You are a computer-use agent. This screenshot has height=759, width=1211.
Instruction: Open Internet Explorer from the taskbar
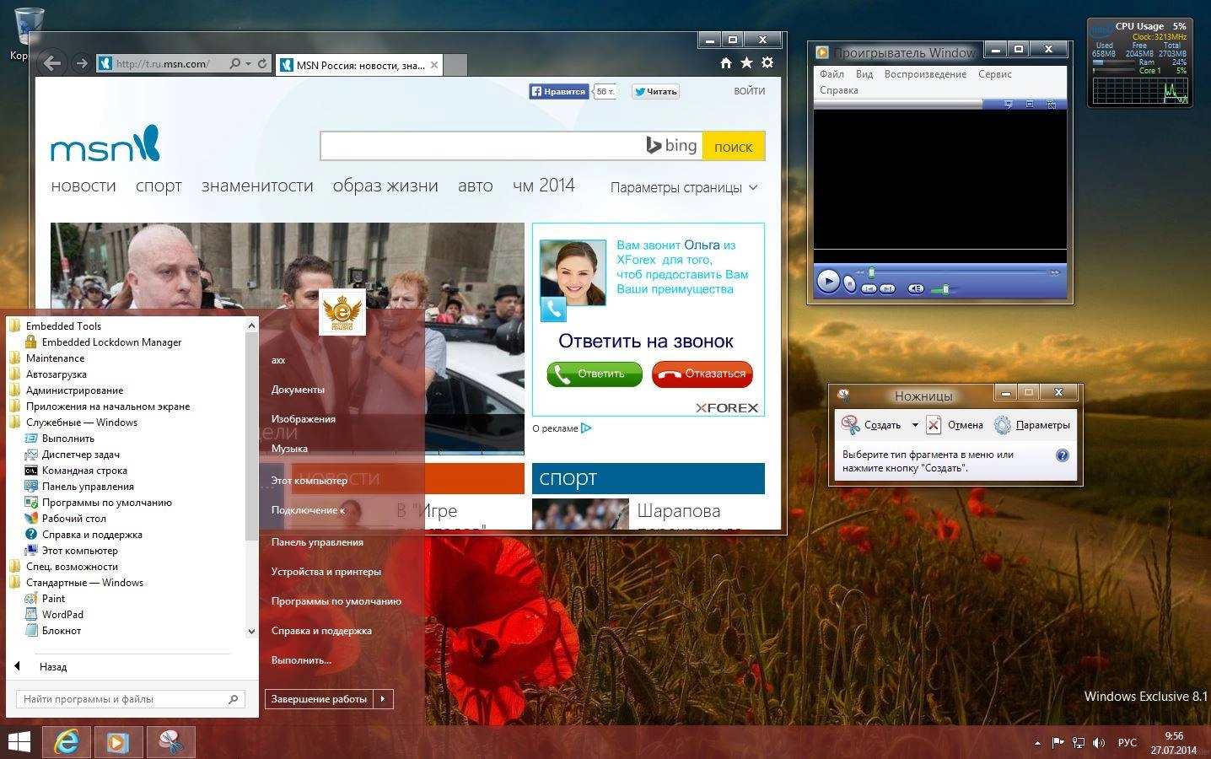pos(67,742)
